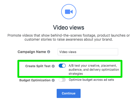Image resolution: width=134 pixels, height=101 pixels.
Task: Click the 'Optimize budget across ad sets' text
Action: pos(91,80)
